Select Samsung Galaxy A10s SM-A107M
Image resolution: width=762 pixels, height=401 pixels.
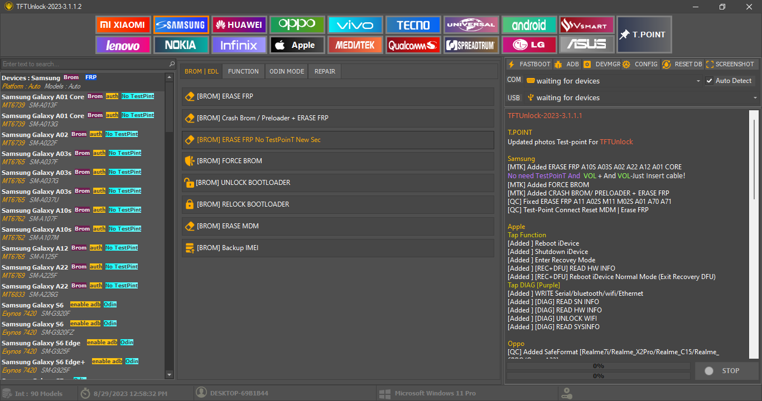[83, 233]
